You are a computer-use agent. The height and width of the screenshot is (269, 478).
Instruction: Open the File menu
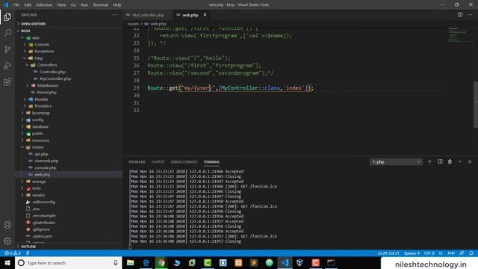pos(16,5)
